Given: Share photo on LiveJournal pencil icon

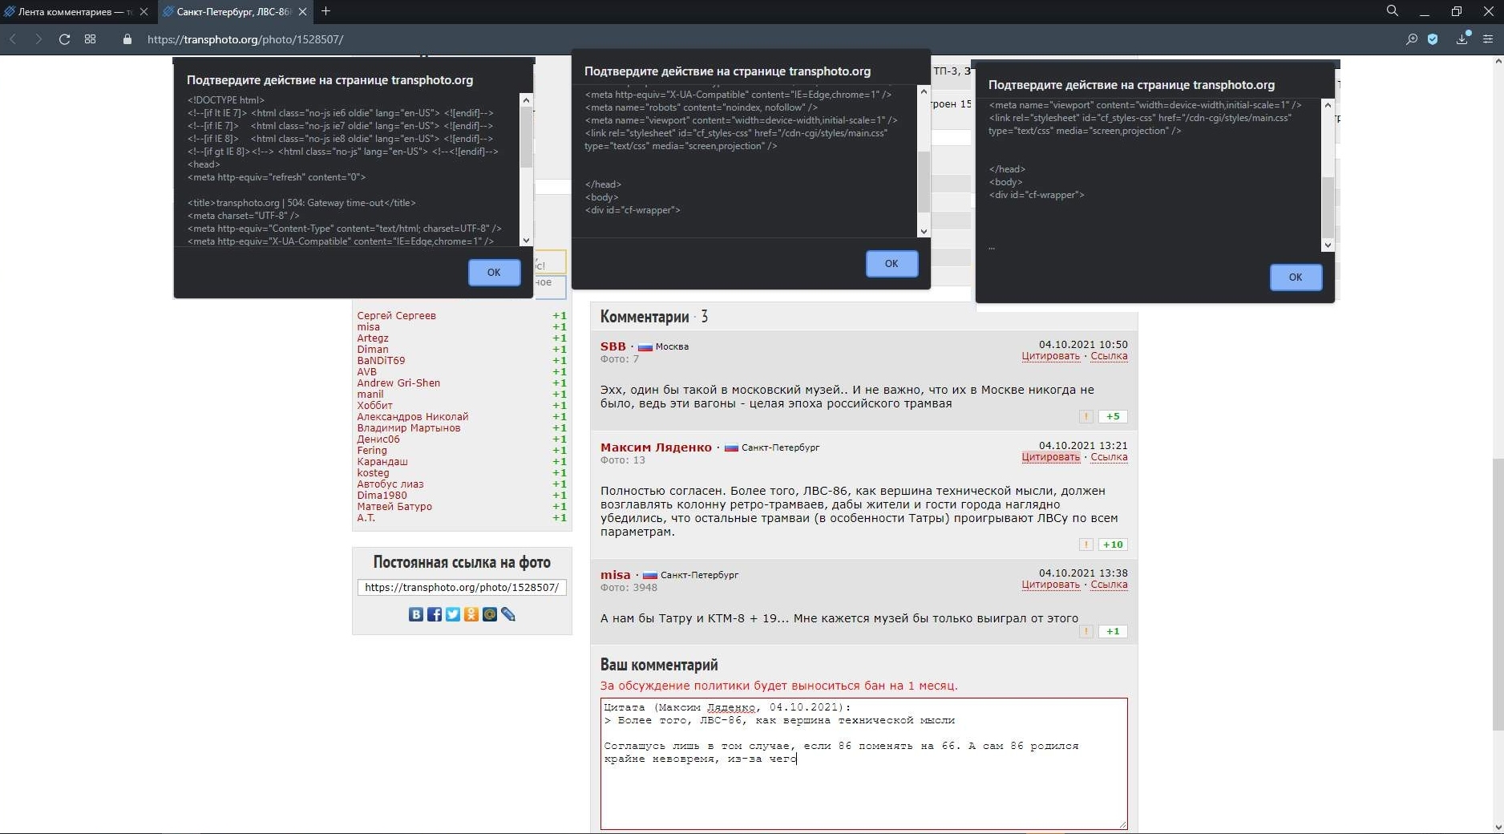Looking at the screenshot, I should click(508, 614).
